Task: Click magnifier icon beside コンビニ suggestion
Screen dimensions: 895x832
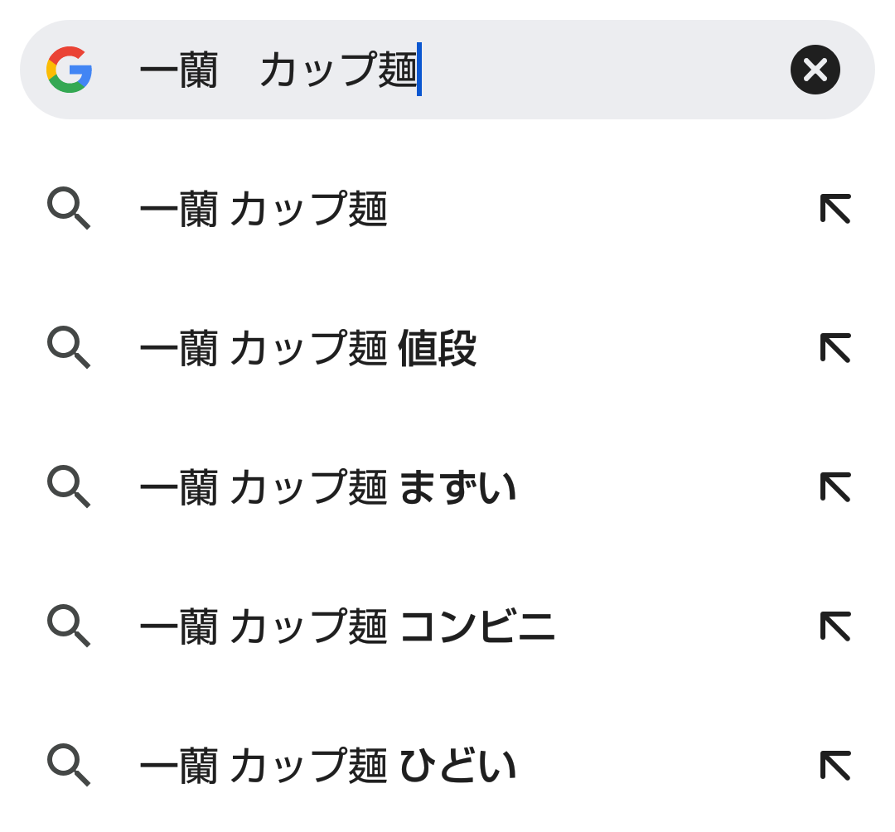Action: pyautogui.click(x=68, y=626)
